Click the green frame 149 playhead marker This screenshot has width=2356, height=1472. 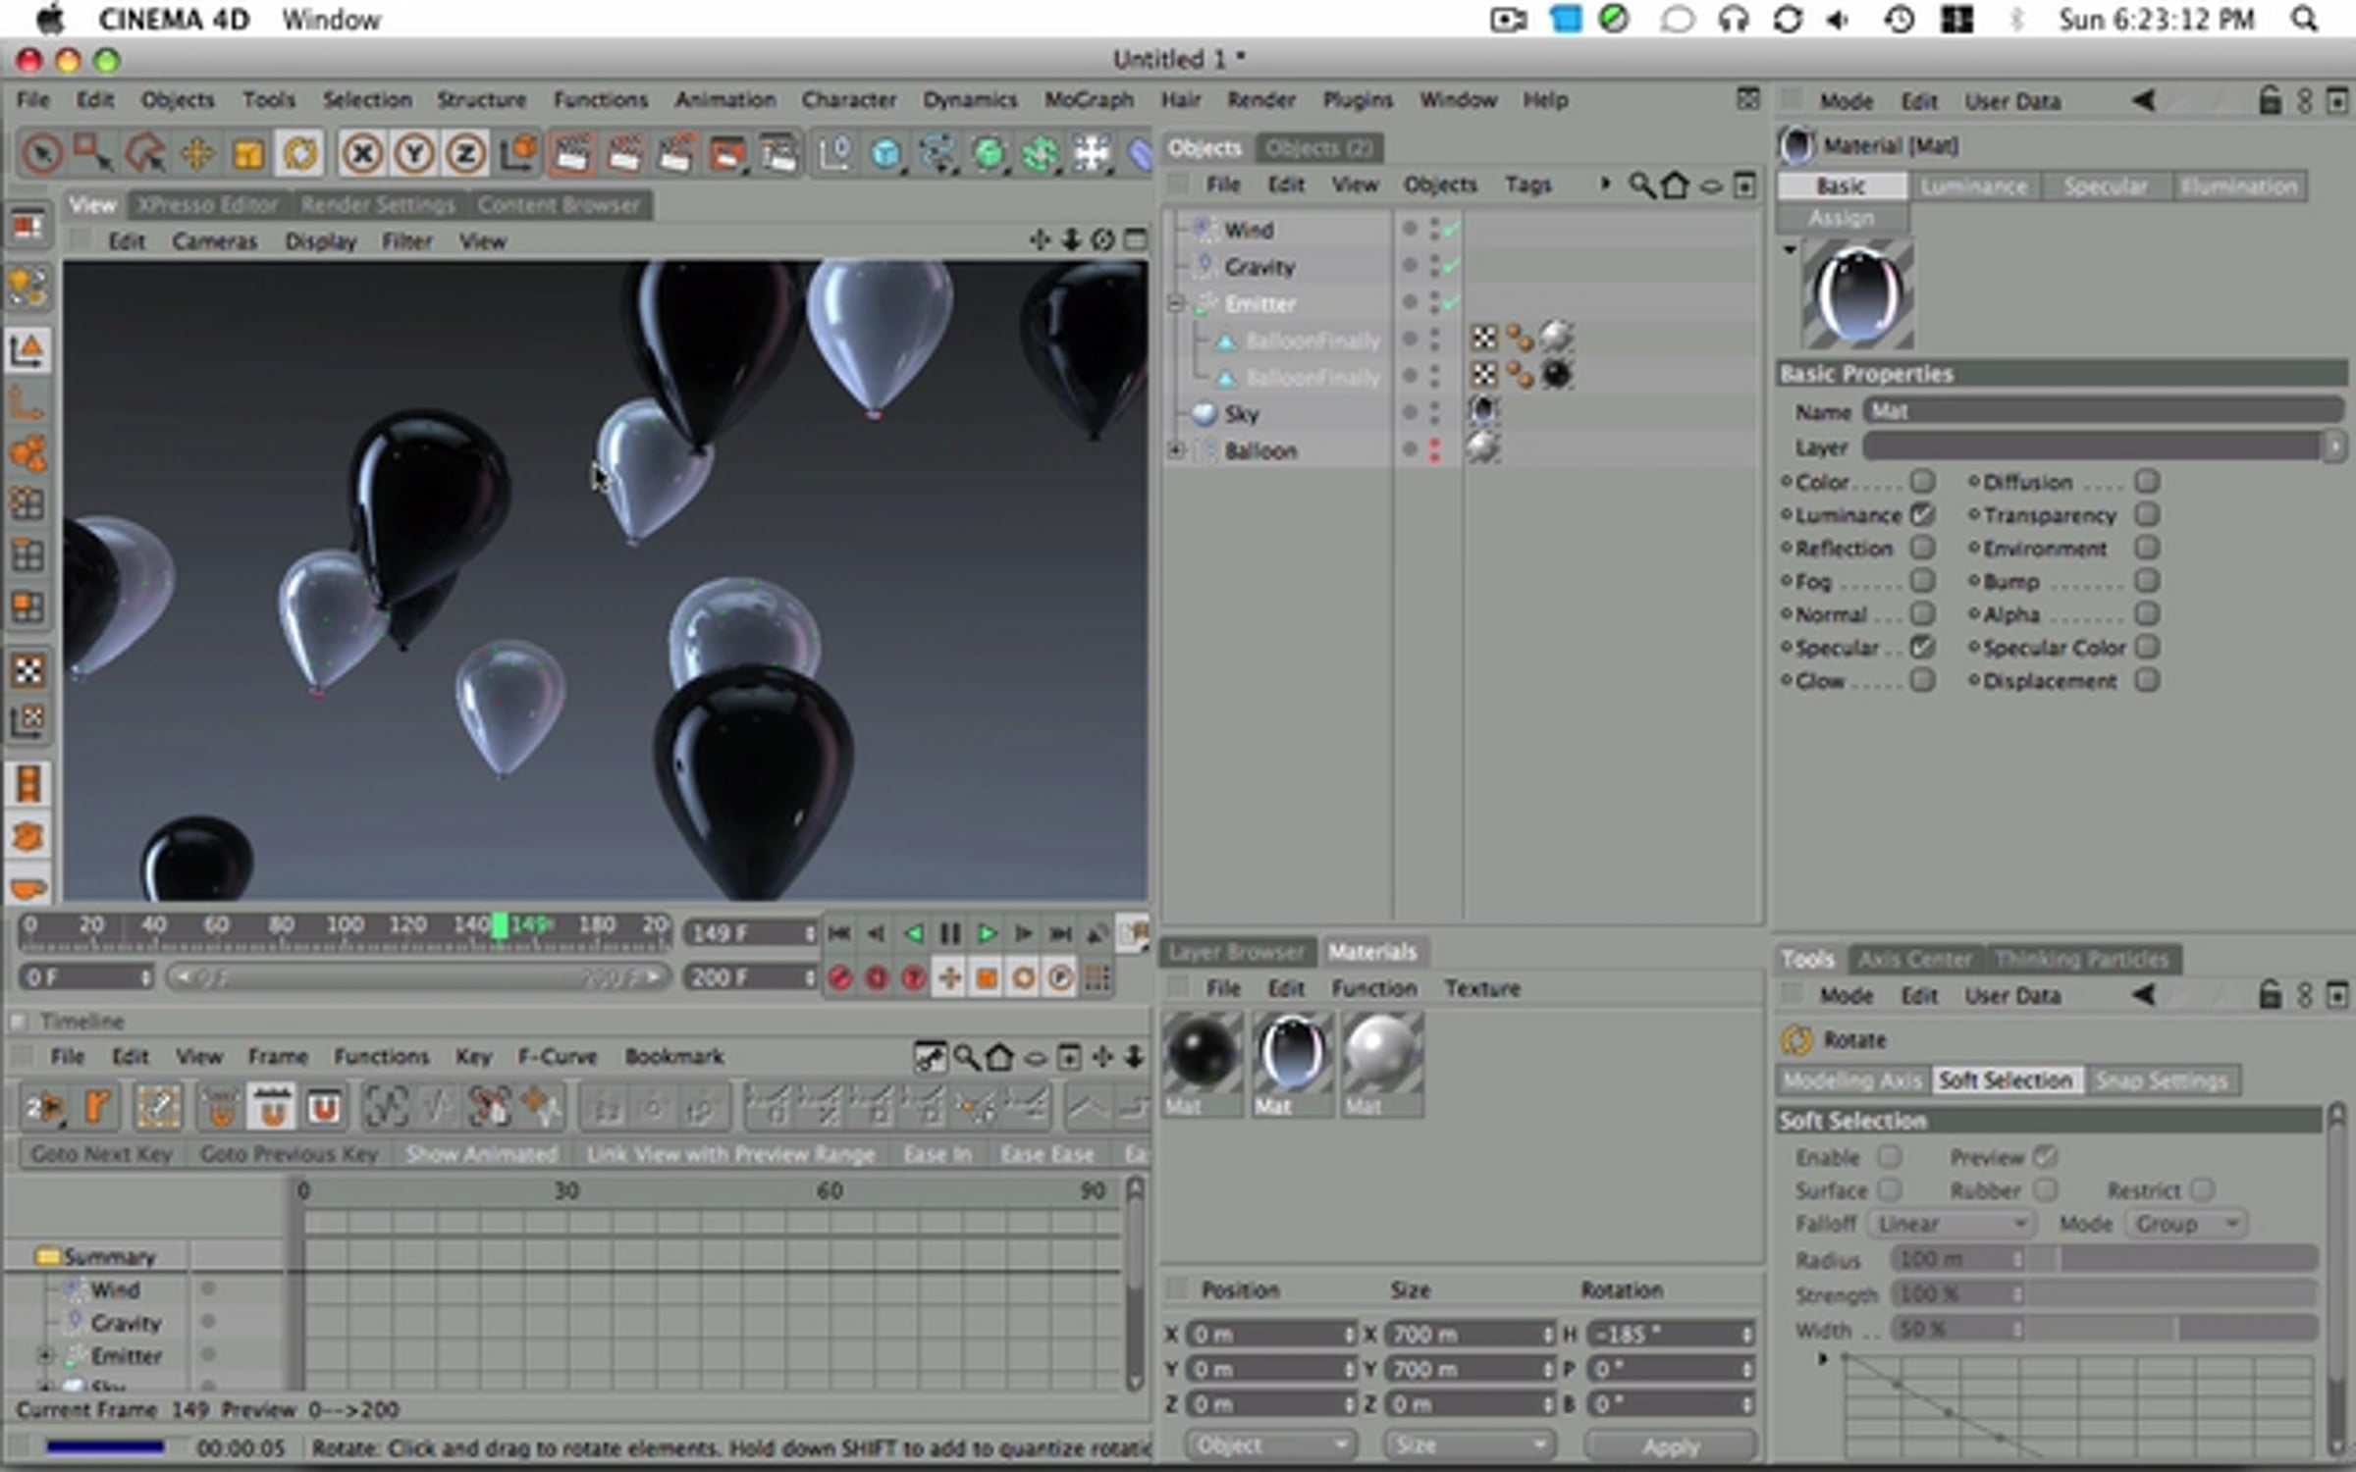[x=500, y=925]
